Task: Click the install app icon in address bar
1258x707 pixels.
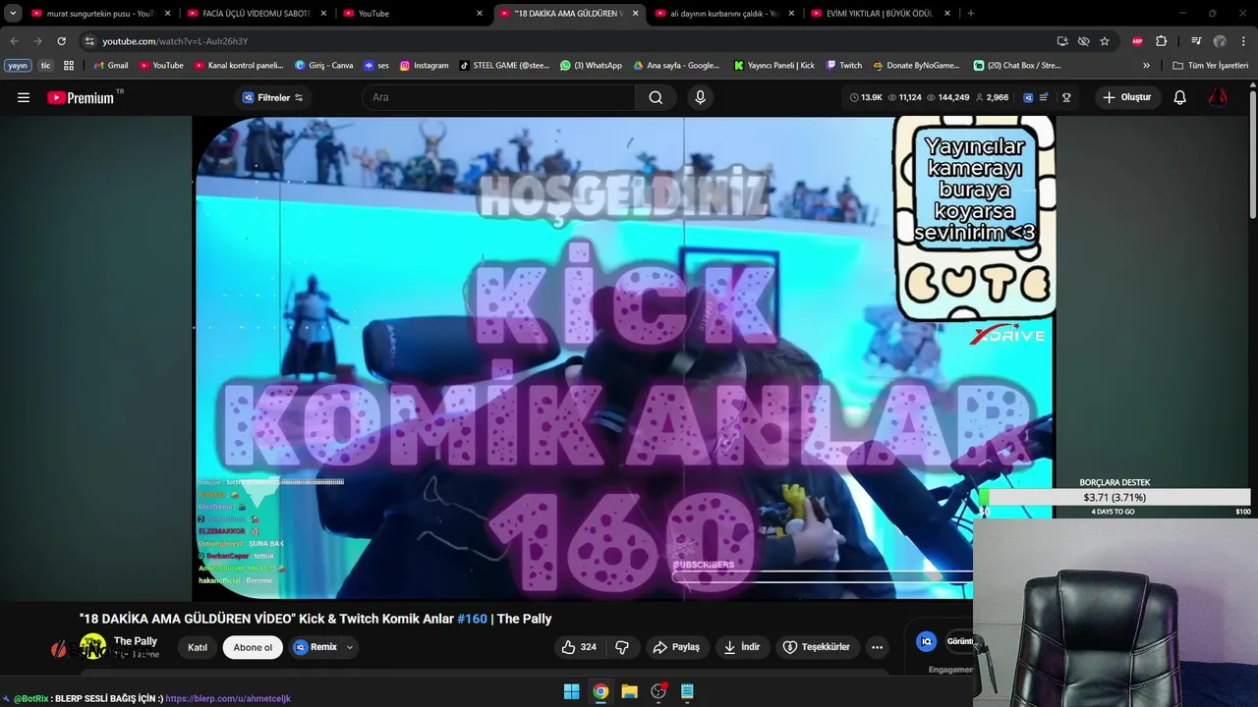Action: (1062, 41)
